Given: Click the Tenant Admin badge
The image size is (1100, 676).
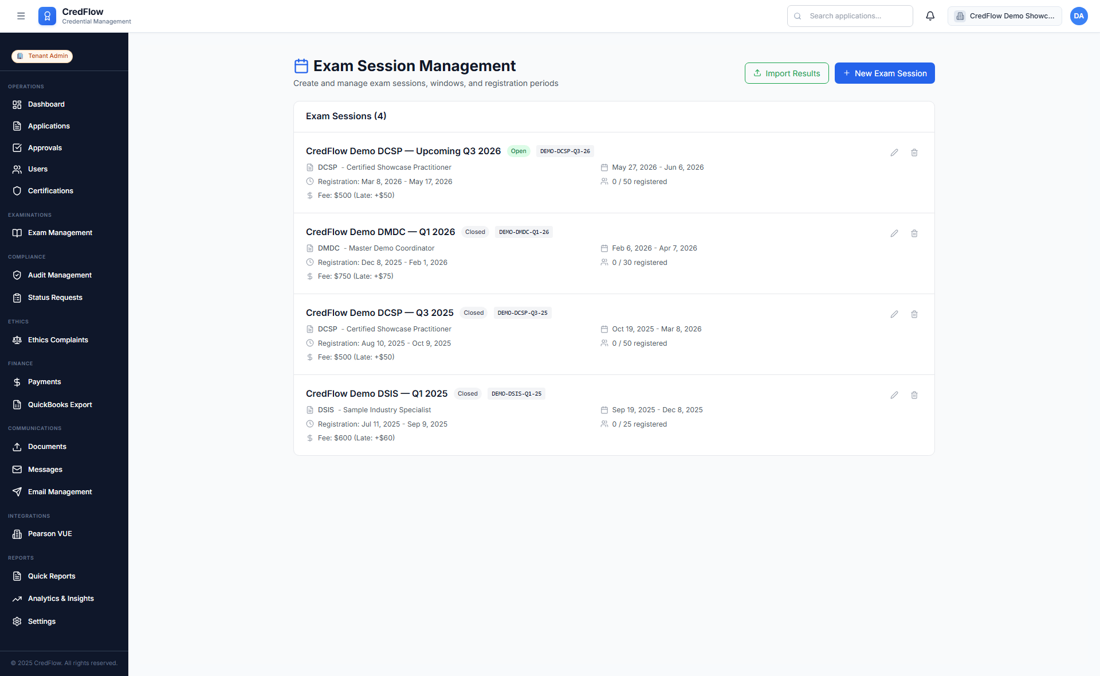Looking at the screenshot, I should pos(42,56).
